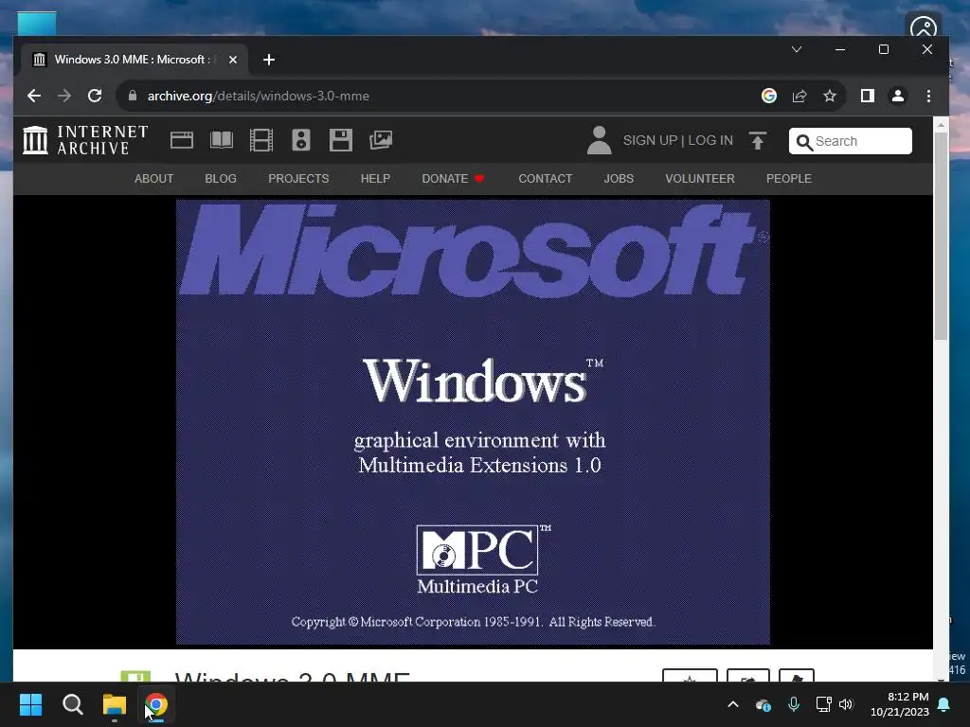Open the Audio speaker icon

tap(300, 140)
